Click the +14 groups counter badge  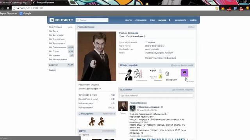point(71,51)
